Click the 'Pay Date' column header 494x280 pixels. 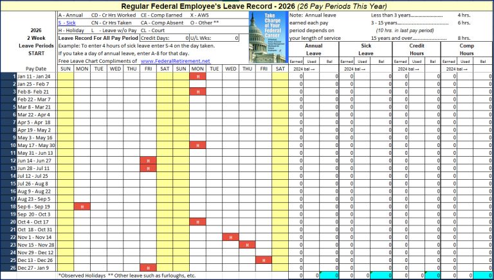(x=36, y=69)
